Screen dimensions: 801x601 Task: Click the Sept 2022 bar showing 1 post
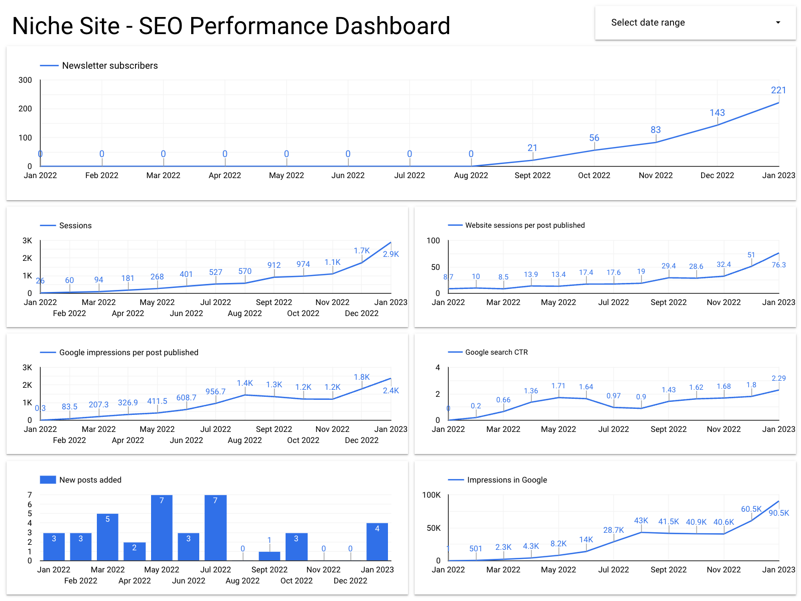(x=270, y=556)
